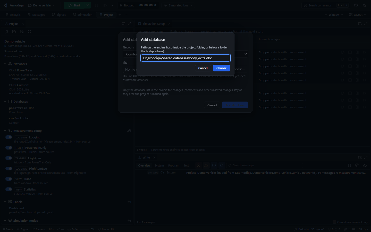Viewport: 371px width, 232px height.
Task: Click the edit pencil for Measurement Setup
Action: pos(129,131)
